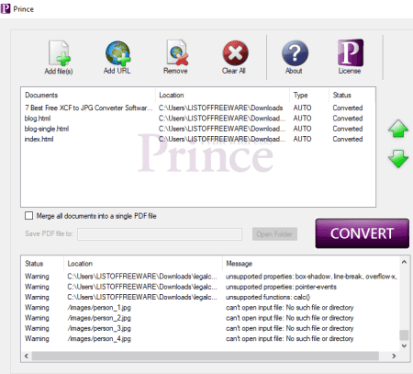Click AUTO type of blog.html row
Image resolution: width=413 pixels, height=374 pixels.
click(x=302, y=119)
